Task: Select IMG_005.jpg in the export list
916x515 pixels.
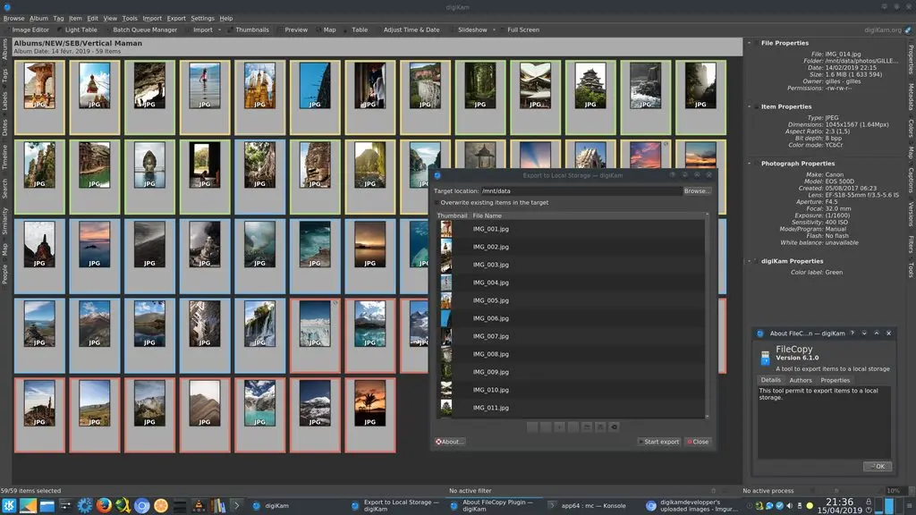Action: coord(491,300)
